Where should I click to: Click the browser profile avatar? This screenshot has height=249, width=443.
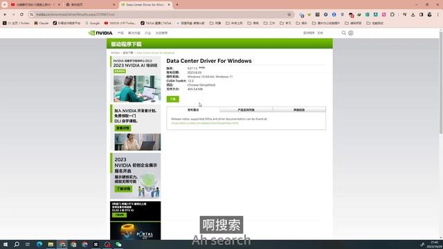click(x=429, y=15)
